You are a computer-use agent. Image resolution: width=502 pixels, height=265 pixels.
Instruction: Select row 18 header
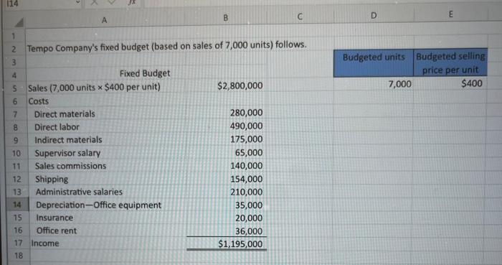pos(19,256)
